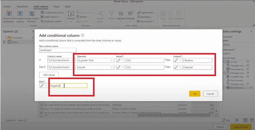Expand the AI insights folder
Viewport: 255px width, 130px height.
point(6,37)
